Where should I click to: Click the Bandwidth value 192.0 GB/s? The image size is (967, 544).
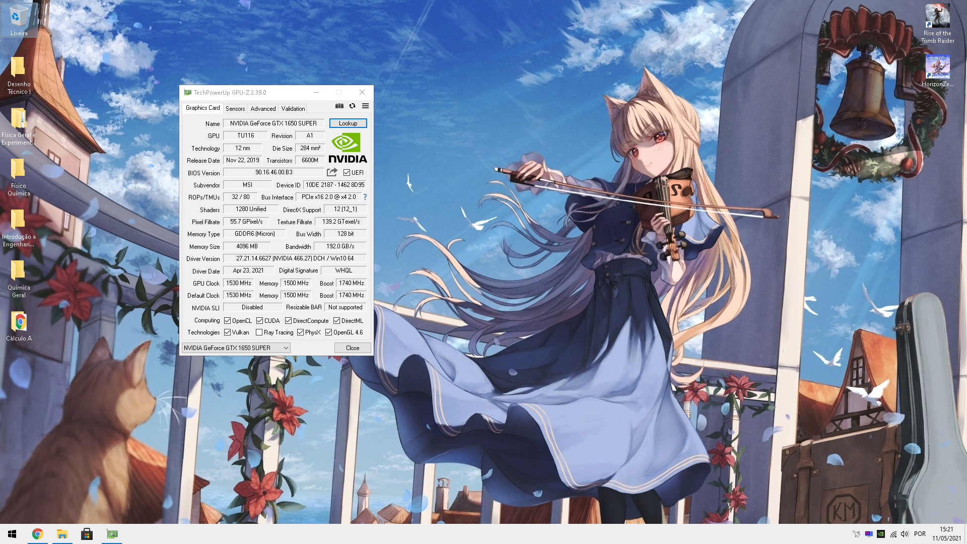click(x=340, y=246)
